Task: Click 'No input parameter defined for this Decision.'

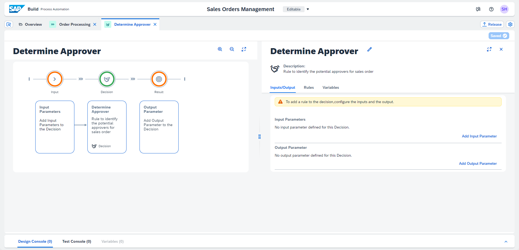Action: tap(312, 127)
